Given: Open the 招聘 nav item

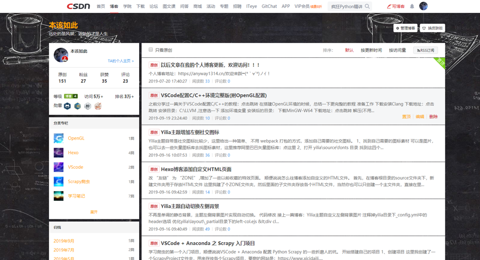Looking at the screenshot, I should click(x=237, y=6).
